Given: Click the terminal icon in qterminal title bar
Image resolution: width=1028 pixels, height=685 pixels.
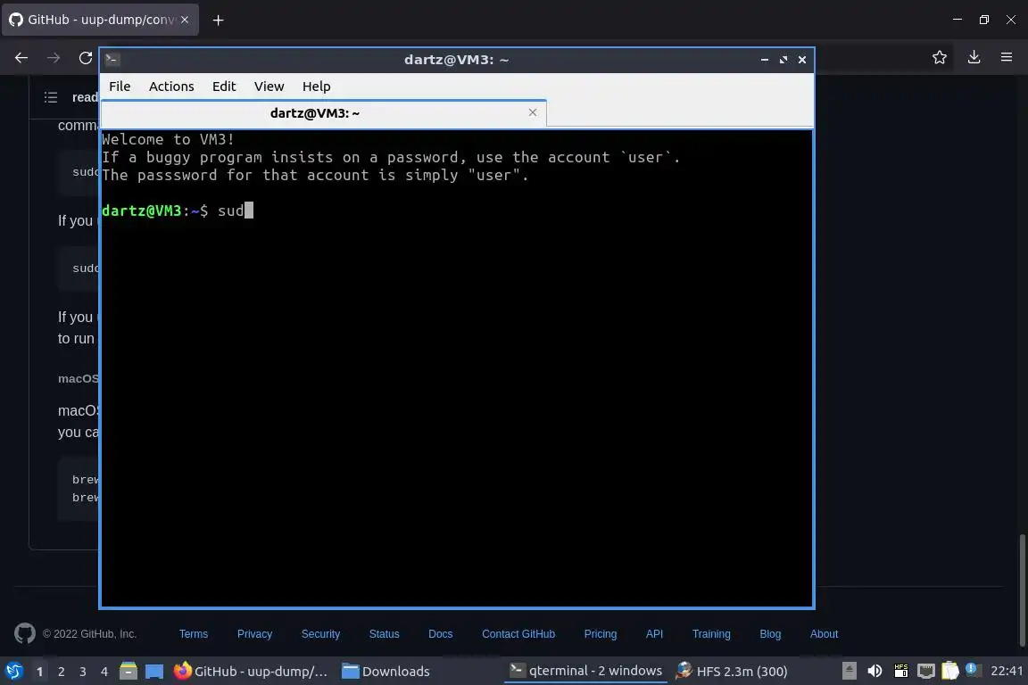Looking at the screenshot, I should pyautogui.click(x=112, y=60).
